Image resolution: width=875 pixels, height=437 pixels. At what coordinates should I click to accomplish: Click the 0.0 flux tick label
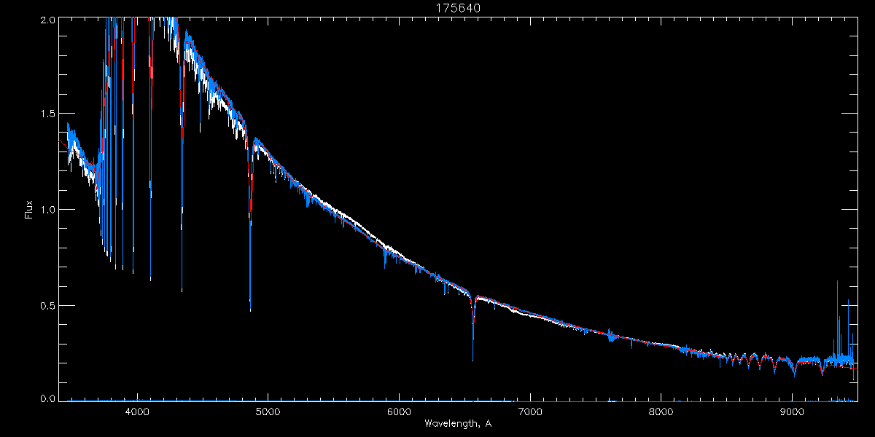click(47, 398)
